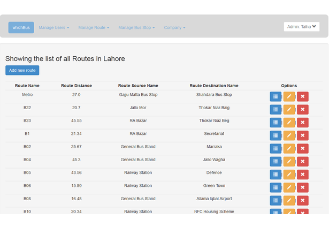Screen dimensions: 329x227
Task: Select Gajju Matta Bus Stop cell
Action: pyautogui.click(x=138, y=95)
